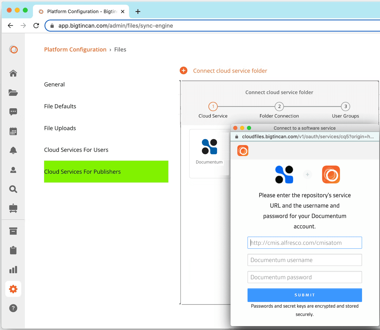Screen dimensions: 380x330
Task: Open the chat bubble icon in the sidebar
Action: tap(13, 112)
